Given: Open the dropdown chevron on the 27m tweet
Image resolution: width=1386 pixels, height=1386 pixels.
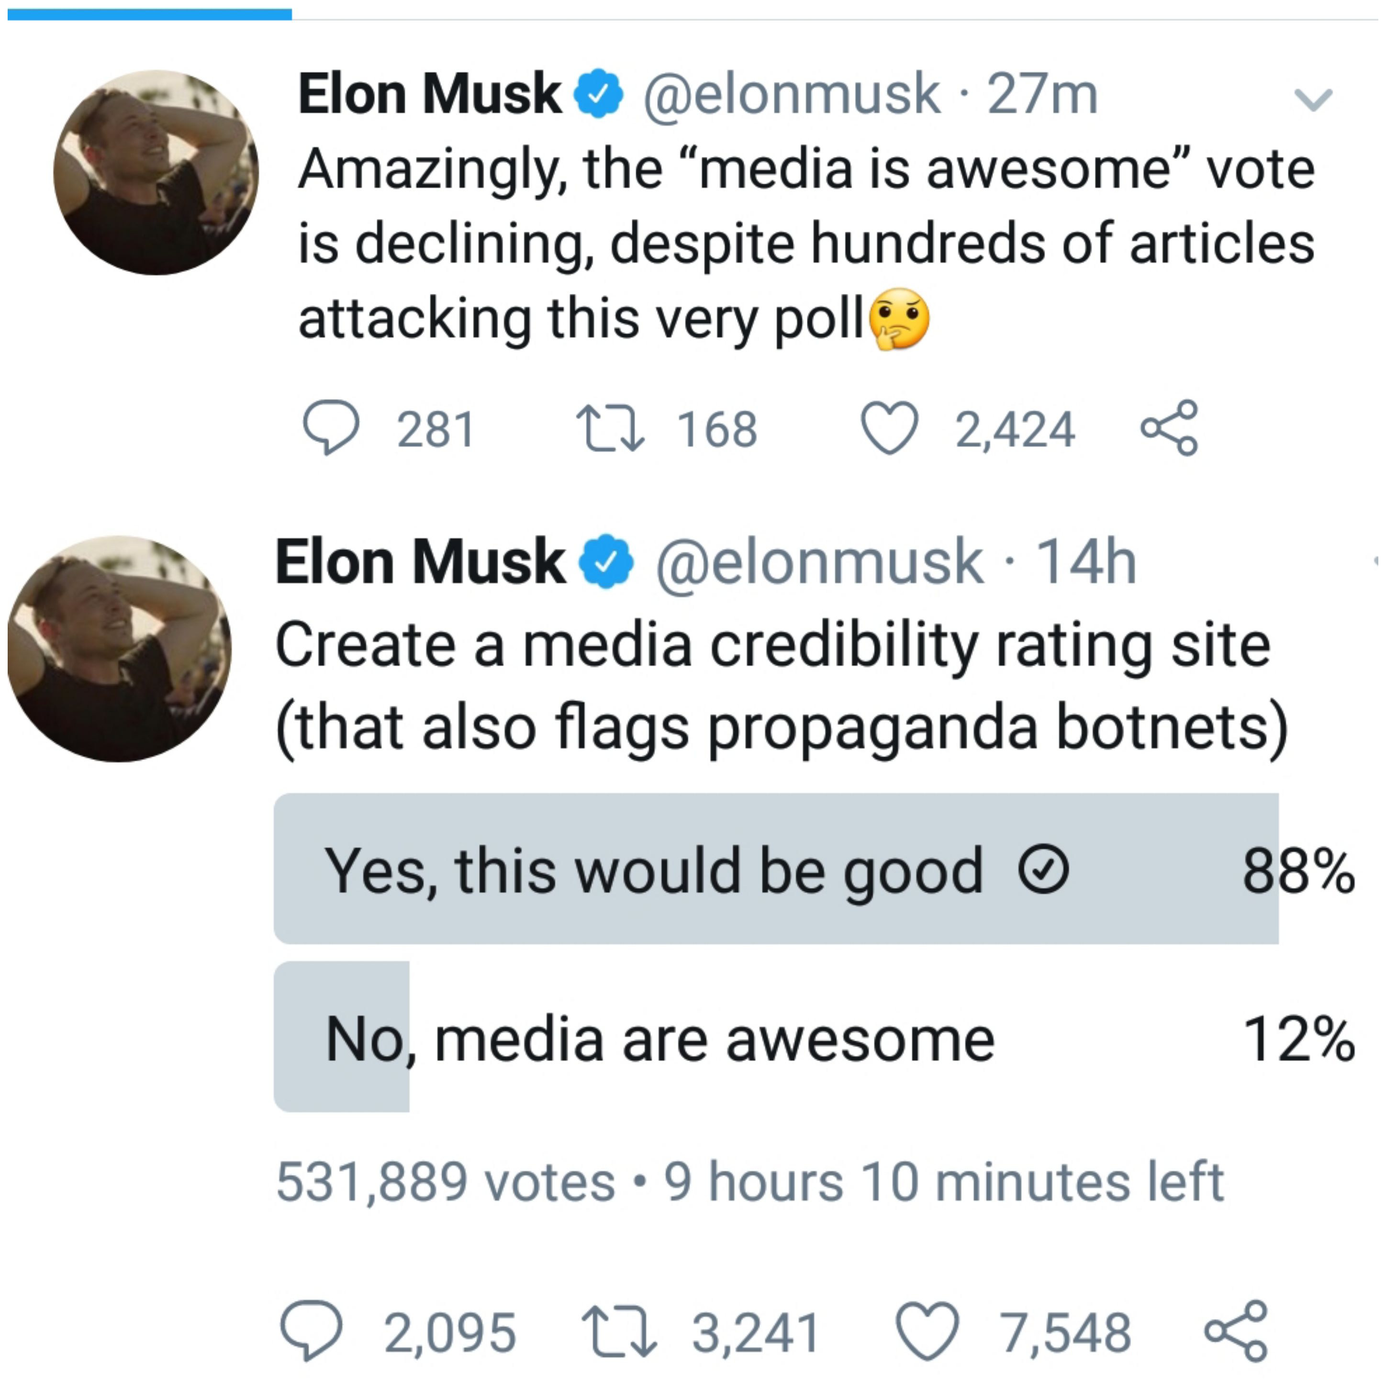Looking at the screenshot, I should coord(1313,100).
